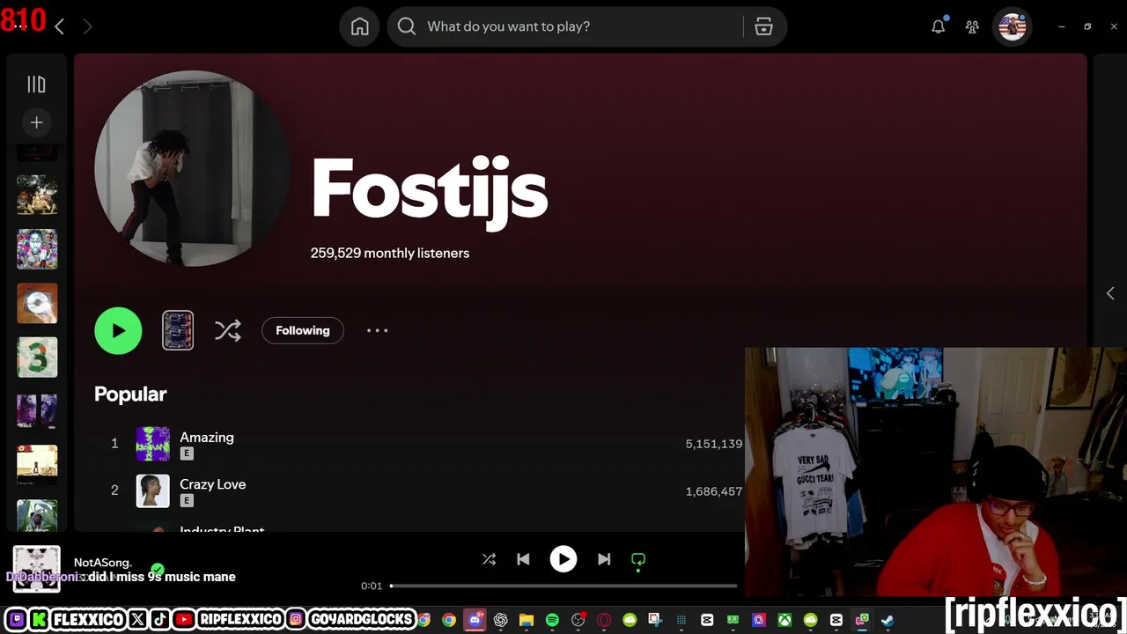Click the 1,686,457 play count
Image resolution: width=1127 pixels, height=634 pixels.
pyautogui.click(x=714, y=491)
